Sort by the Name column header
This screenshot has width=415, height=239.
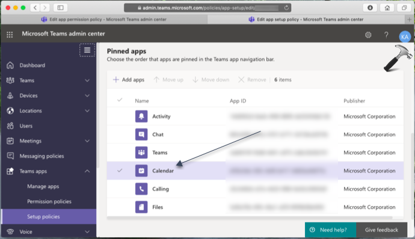tap(142, 101)
